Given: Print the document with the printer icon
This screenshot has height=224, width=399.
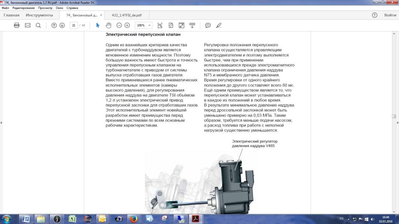Looking at the screenshot, I should tap(16, 25).
